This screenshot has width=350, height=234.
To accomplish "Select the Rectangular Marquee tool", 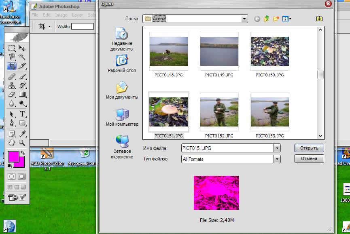I will tap(12, 48).
